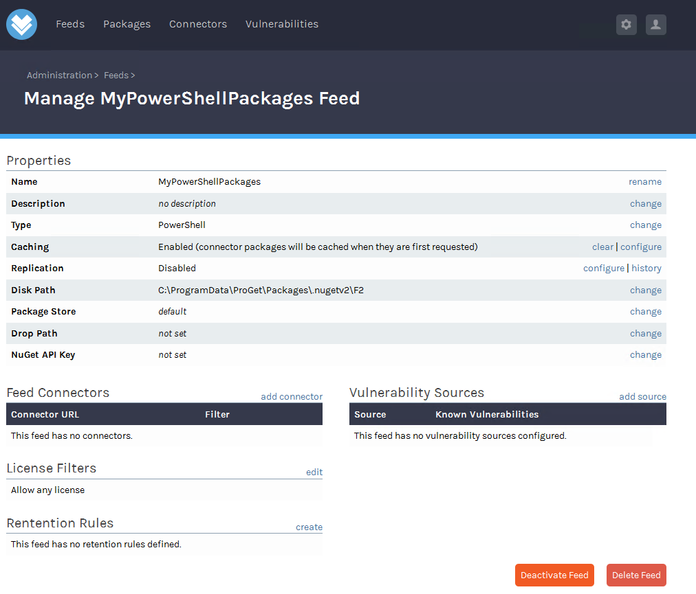The height and width of the screenshot is (594, 696).
Task: Click the Known Vulnerabilities column header
Action: [x=487, y=415]
